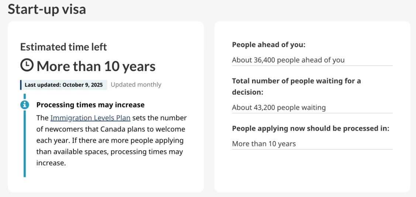Click the 'Total number of people waiting' label
Image resolution: width=416 pixels, height=197 pixels.
click(296, 81)
